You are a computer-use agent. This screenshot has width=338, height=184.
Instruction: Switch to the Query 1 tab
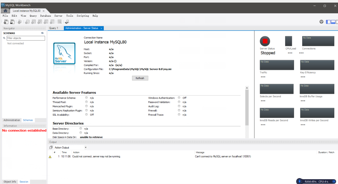(54, 28)
